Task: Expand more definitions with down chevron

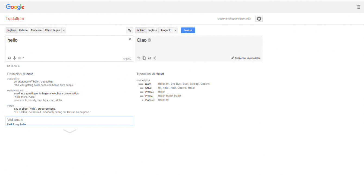Action: click(x=70, y=131)
